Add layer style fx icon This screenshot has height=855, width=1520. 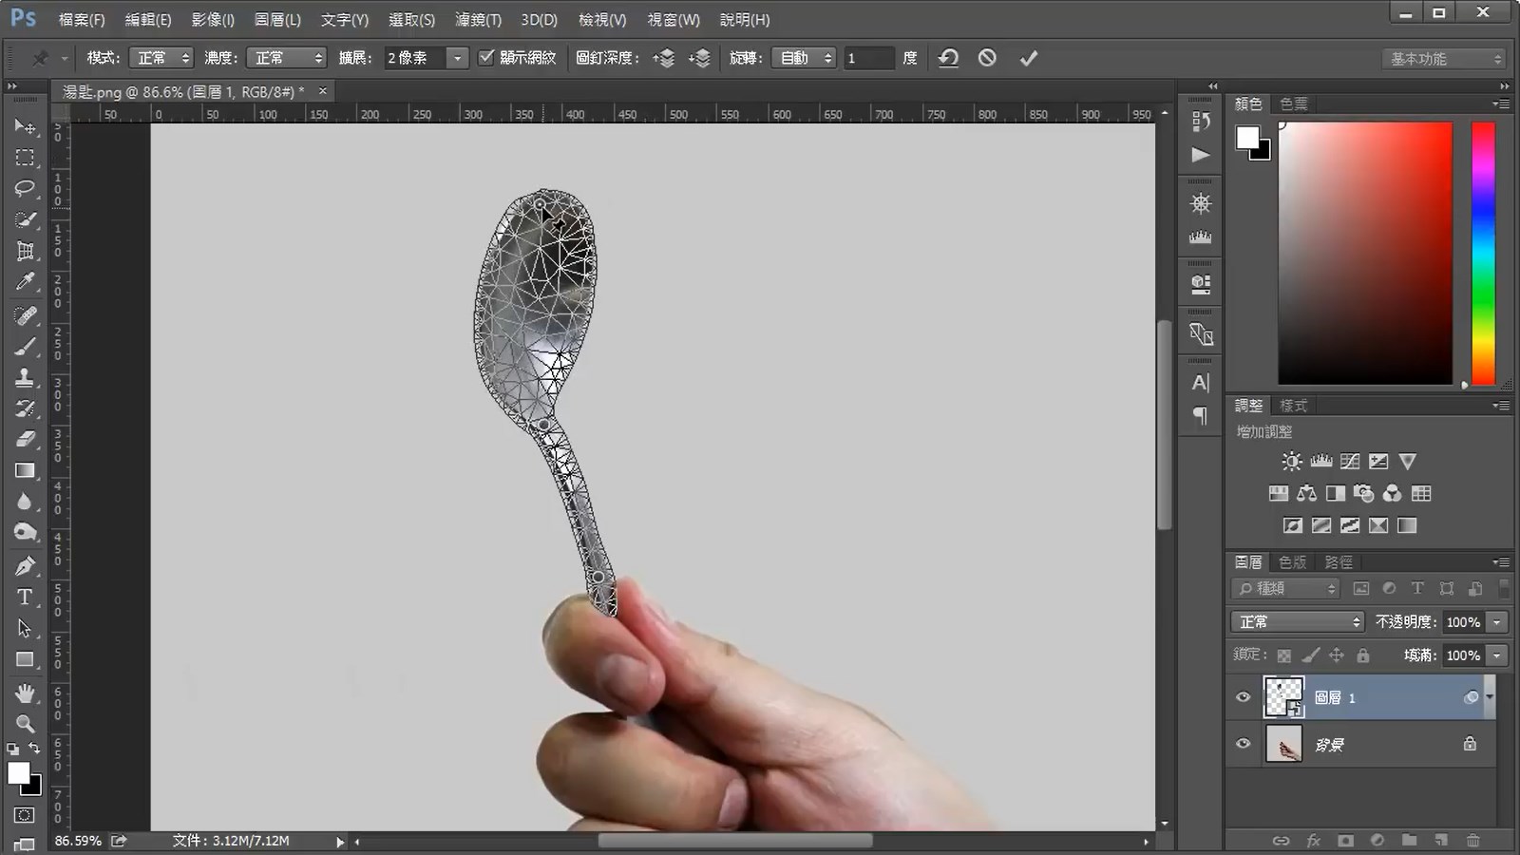(x=1313, y=841)
